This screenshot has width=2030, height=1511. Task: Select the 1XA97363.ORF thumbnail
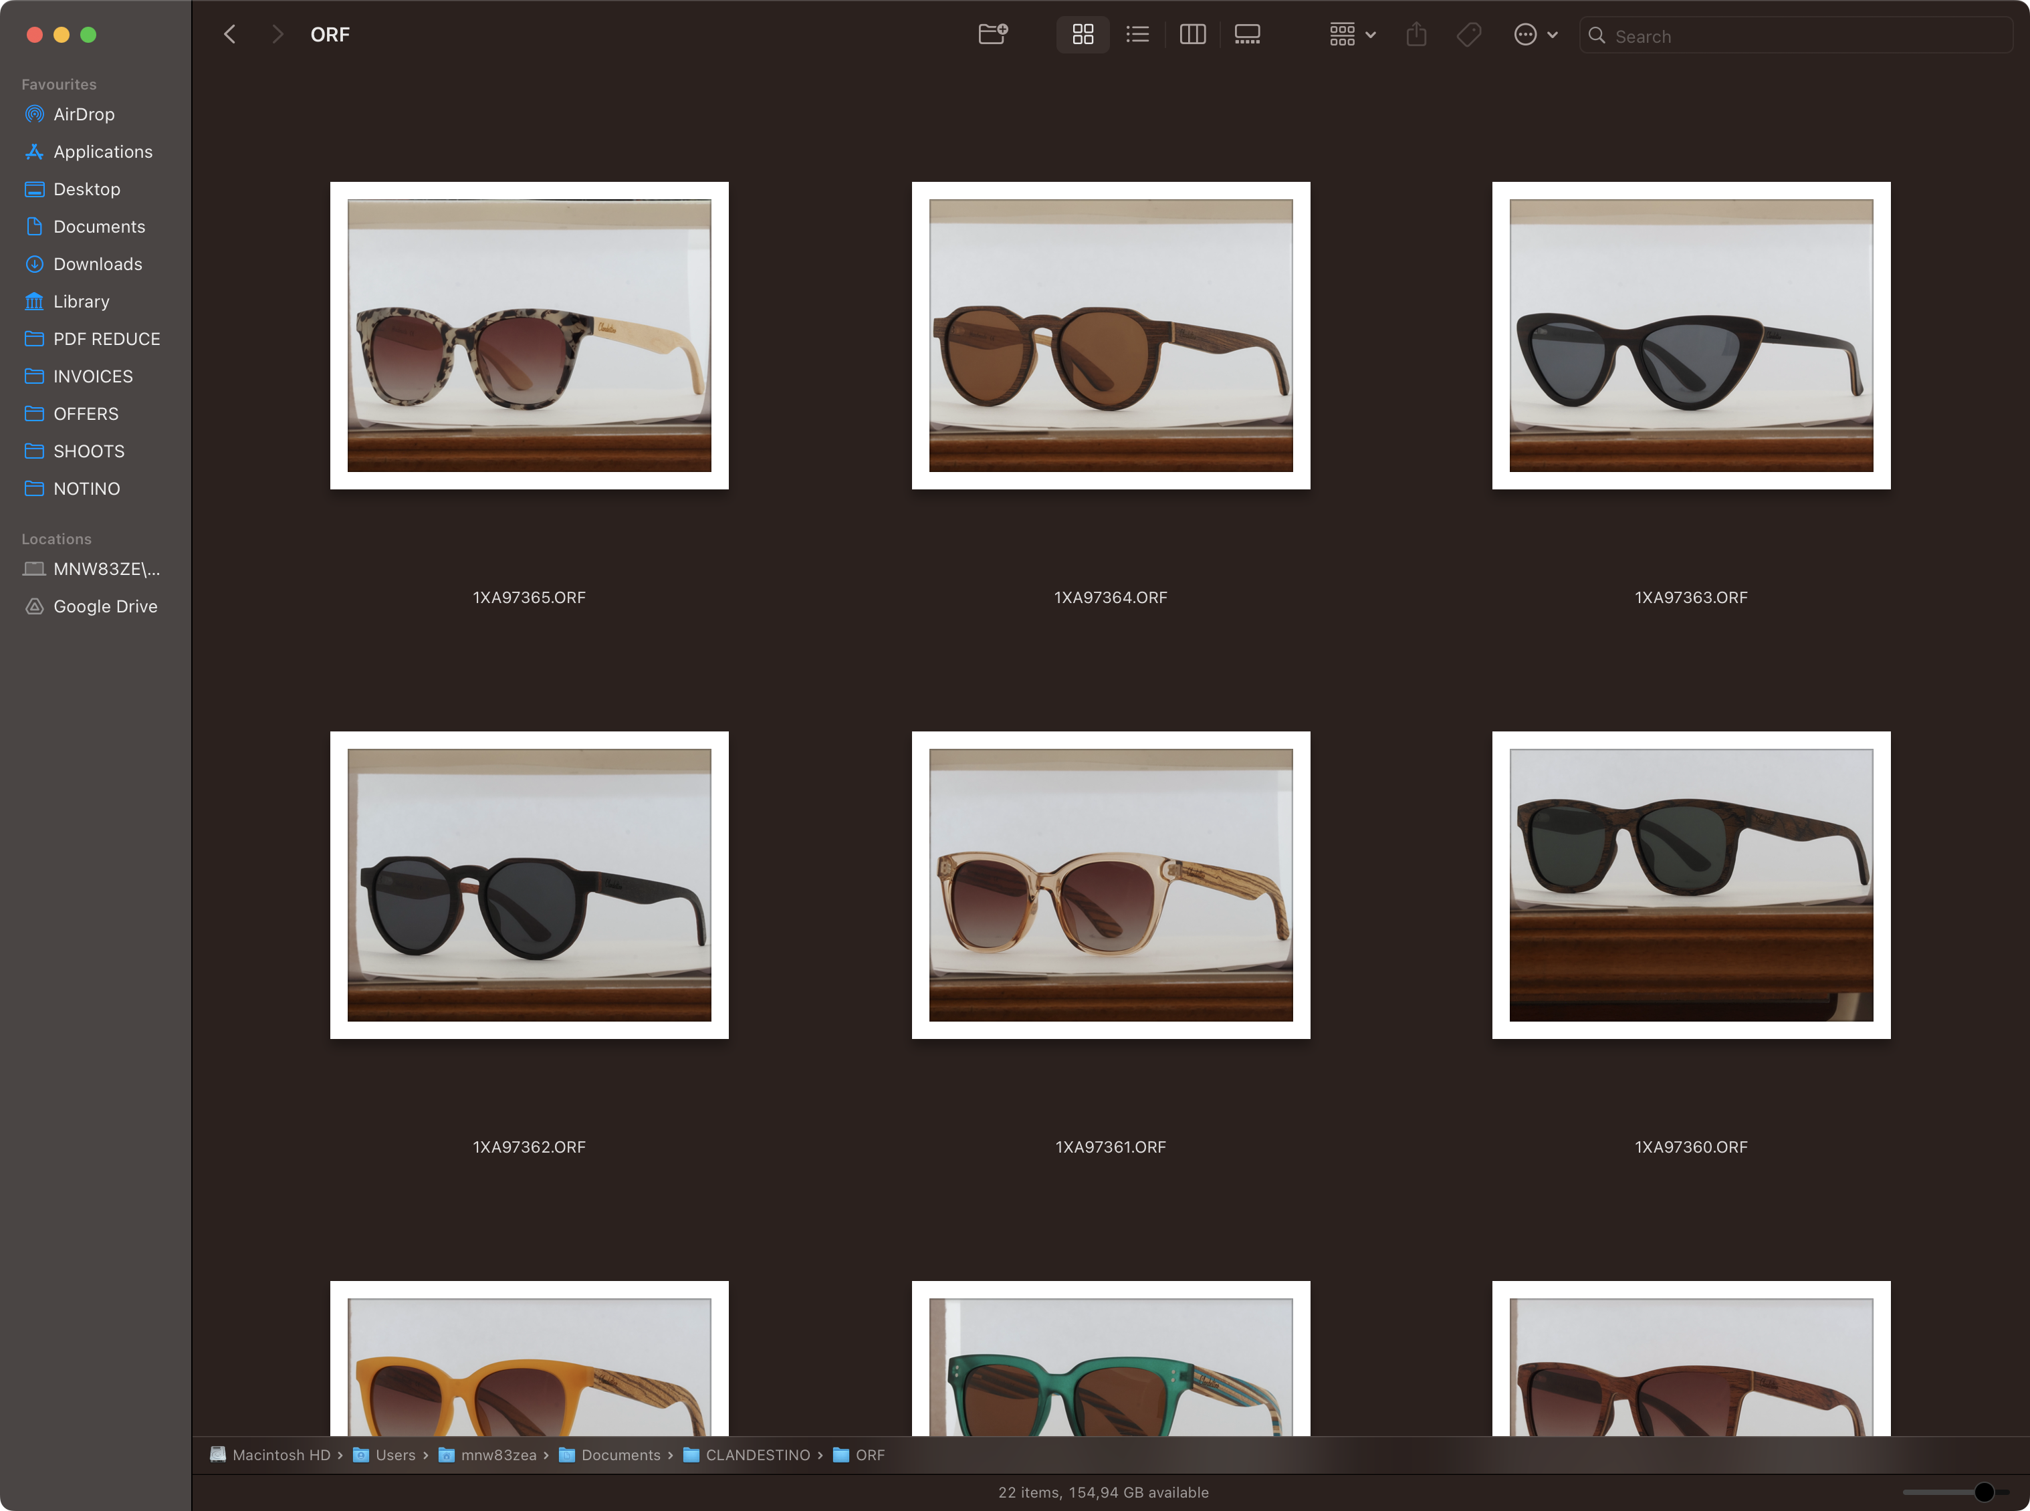(x=1690, y=336)
